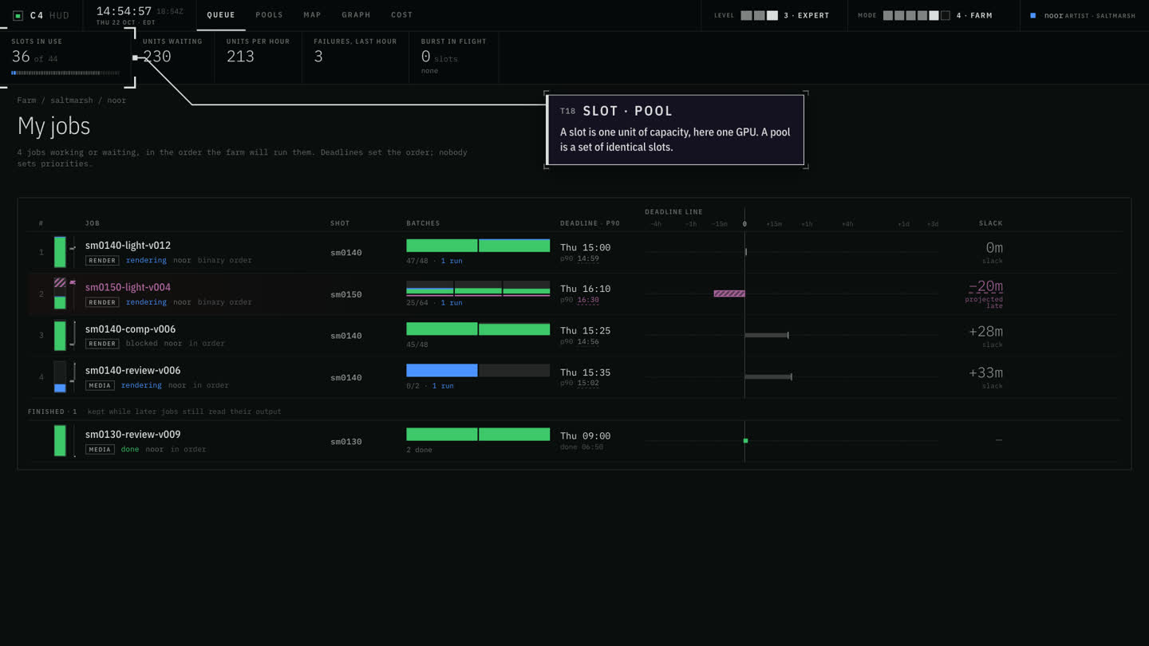Click the blue user square beside noor
The image size is (1149, 646).
point(1033,15)
